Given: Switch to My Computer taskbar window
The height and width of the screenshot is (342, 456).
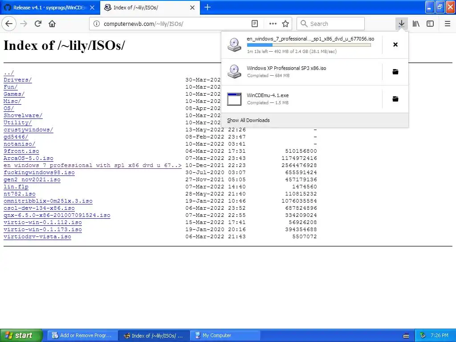Looking at the screenshot, I should pos(225,335).
